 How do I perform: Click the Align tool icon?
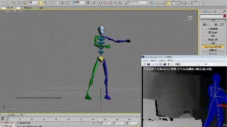tap(157, 3)
